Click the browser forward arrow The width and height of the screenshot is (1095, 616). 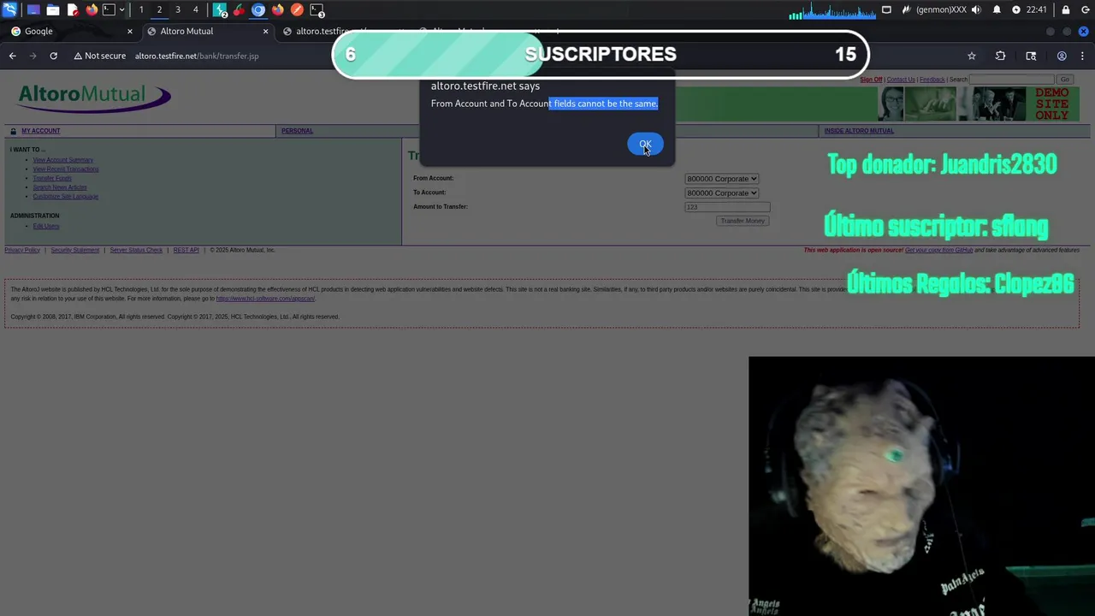click(x=33, y=56)
